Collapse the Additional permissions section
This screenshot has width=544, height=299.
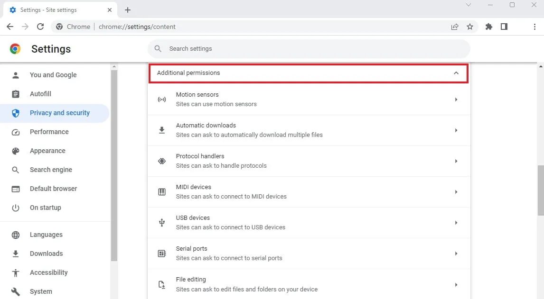pyautogui.click(x=456, y=73)
